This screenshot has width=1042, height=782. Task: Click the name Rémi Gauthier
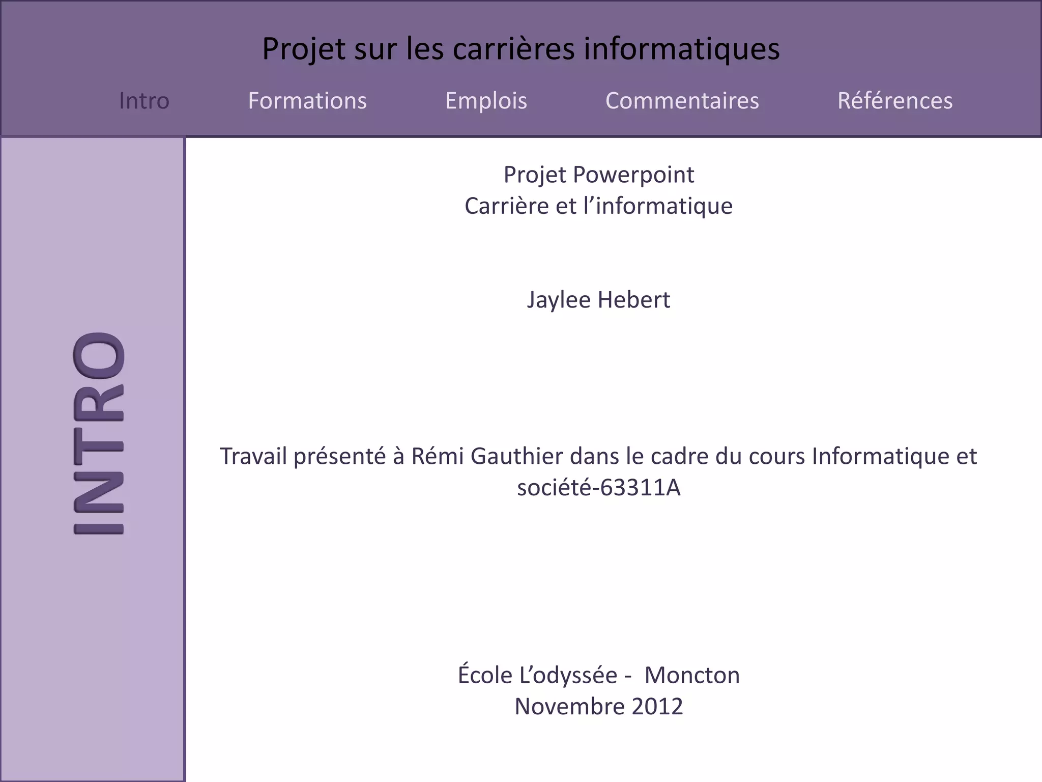click(487, 456)
